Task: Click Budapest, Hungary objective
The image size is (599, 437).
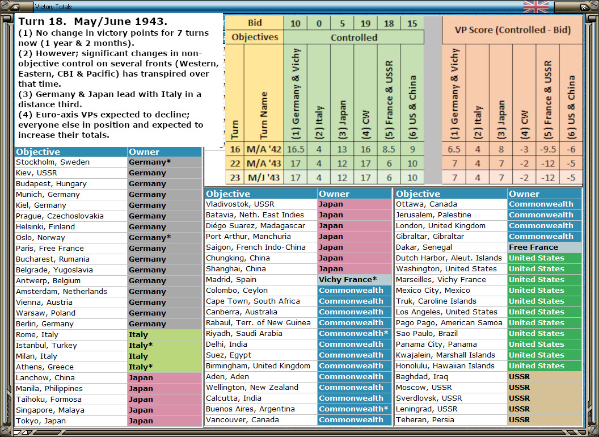Action: 71,183
